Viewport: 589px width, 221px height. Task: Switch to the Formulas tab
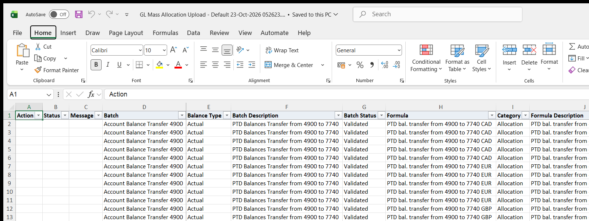(165, 33)
